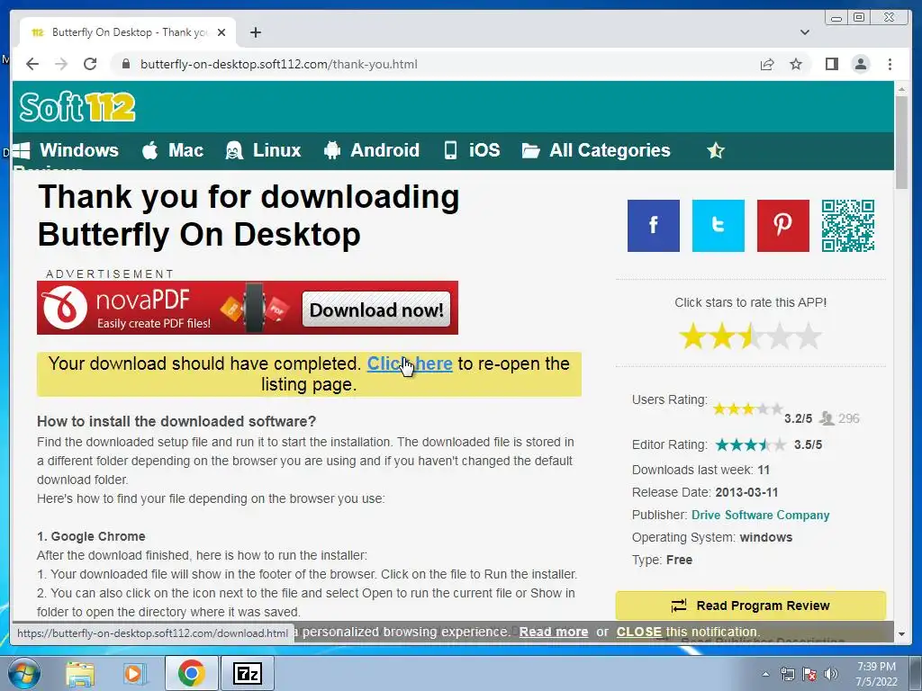
Task: Click Chrome icon in taskbar
Action: pyautogui.click(x=191, y=673)
